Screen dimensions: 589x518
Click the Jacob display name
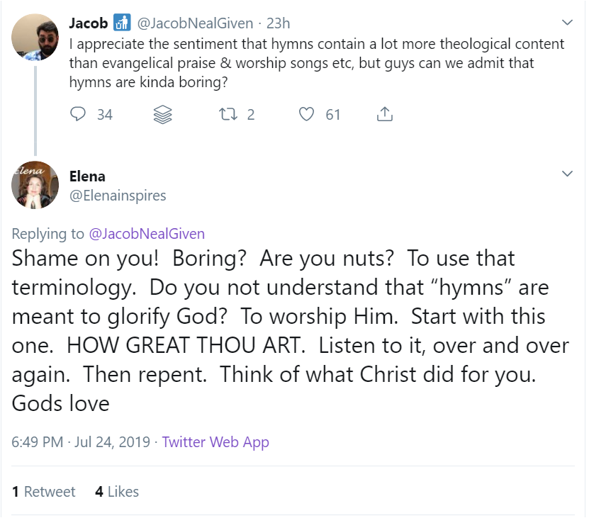(88, 23)
